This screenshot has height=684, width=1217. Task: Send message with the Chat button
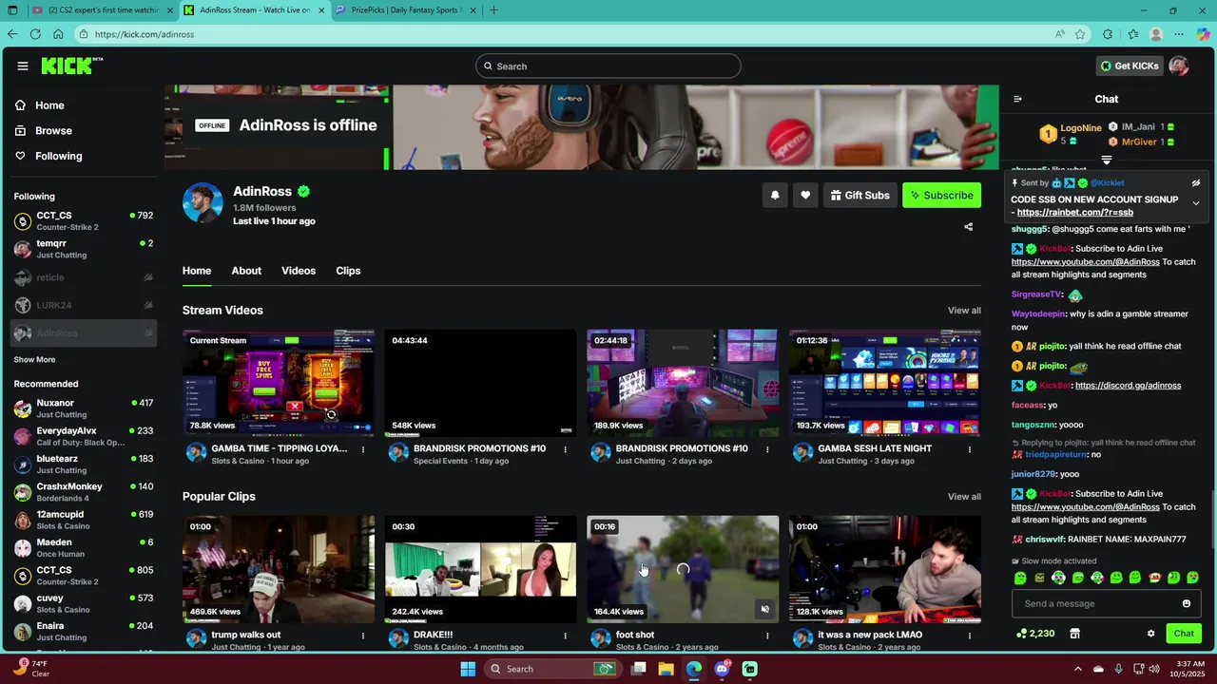[x=1184, y=634]
